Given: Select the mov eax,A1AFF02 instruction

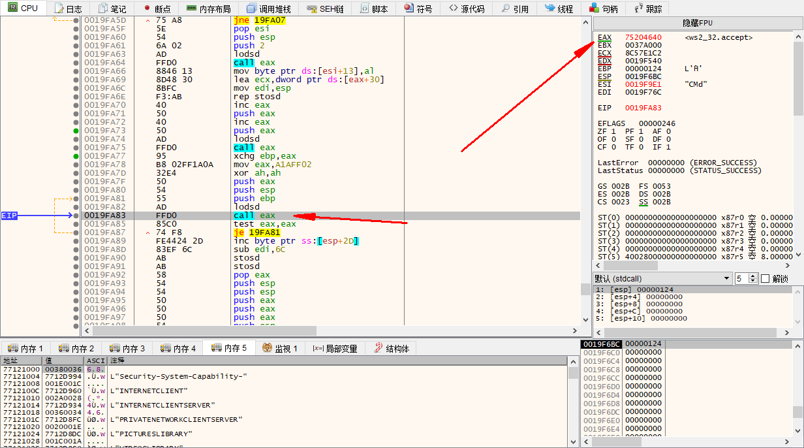Looking at the screenshot, I should pos(274,165).
